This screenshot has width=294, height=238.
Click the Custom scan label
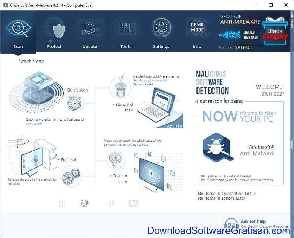(118, 179)
